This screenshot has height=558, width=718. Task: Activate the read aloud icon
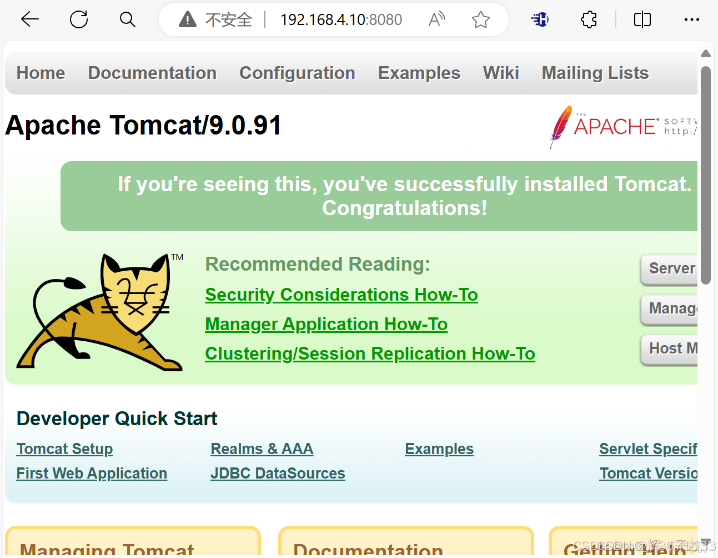click(x=437, y=19)
